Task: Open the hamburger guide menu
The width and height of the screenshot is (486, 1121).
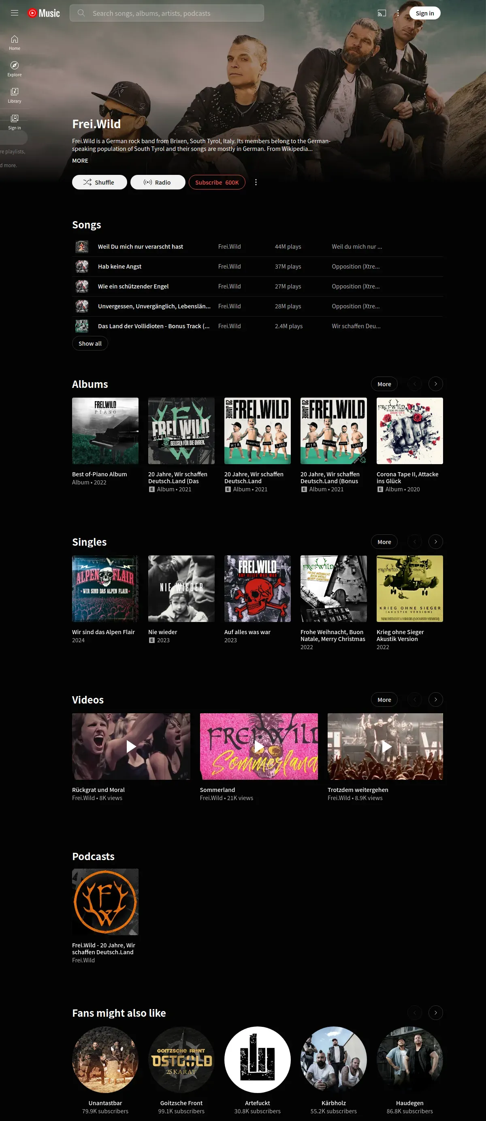Action: coord(14,13)
